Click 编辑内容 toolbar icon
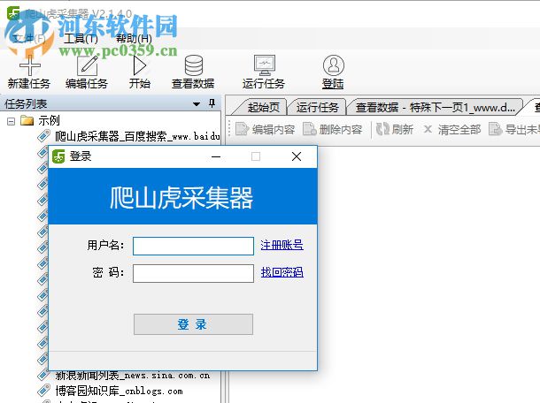Viewport: 540px width, 403px height. tap(242, 129)
